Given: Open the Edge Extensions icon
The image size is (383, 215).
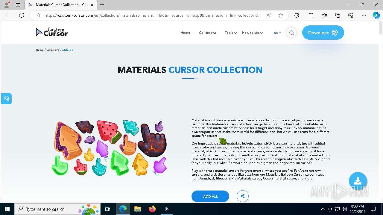Looking at the screenshot, I should tap(297, 15).
